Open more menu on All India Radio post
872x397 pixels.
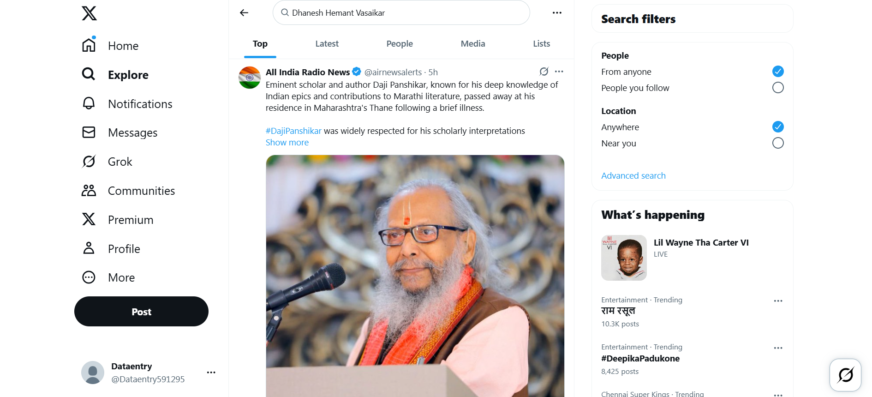click(x=559, y=72)
